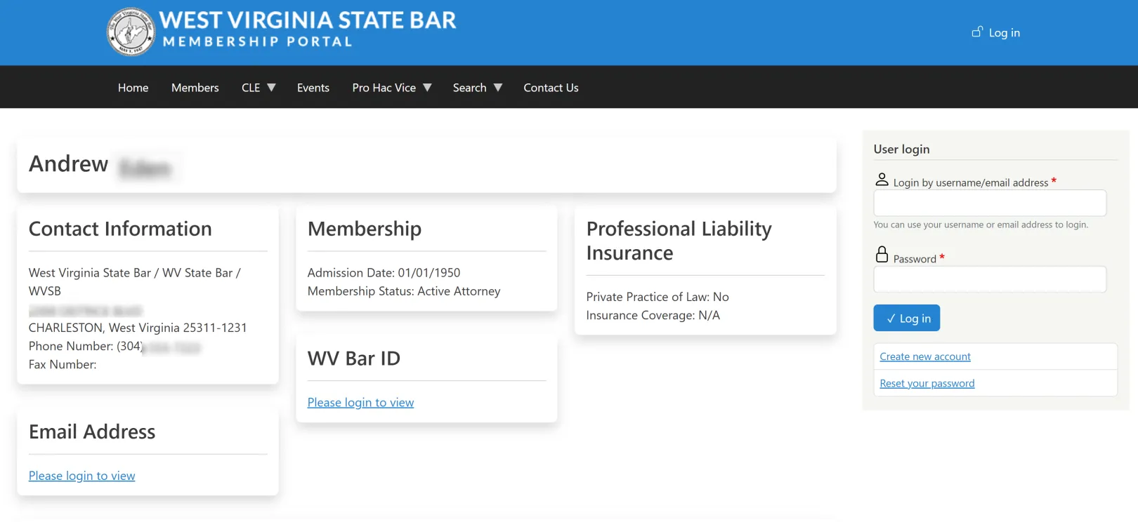Click the blue Log in button
Image resolution: width=1138 pixels, height=522 pixels.
pos(907,318)
